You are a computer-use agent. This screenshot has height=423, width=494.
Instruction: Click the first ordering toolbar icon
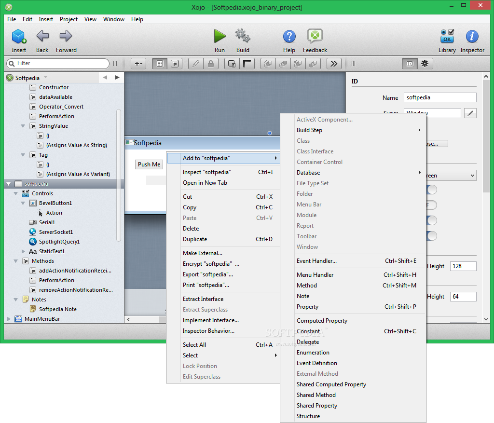pos(268,64)
